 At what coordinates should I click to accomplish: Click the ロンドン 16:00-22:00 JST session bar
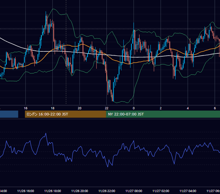65,114
